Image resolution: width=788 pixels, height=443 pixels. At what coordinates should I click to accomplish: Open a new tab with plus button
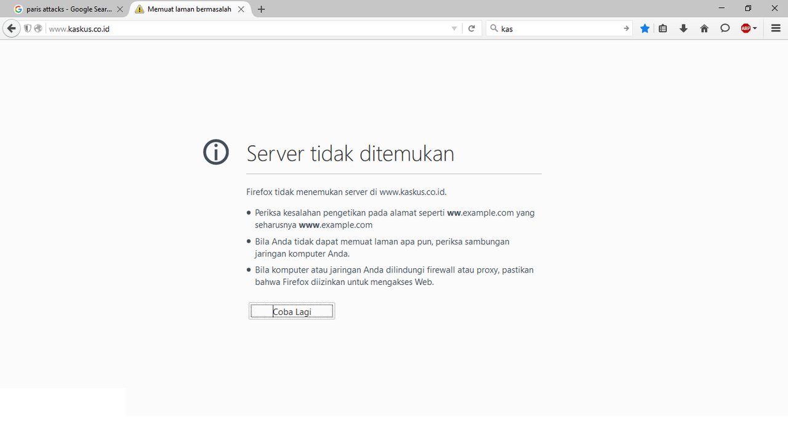262,9
